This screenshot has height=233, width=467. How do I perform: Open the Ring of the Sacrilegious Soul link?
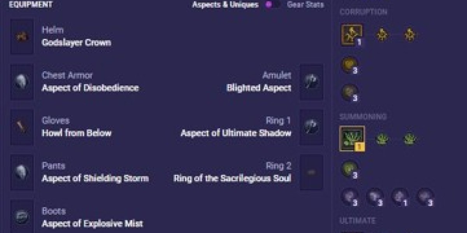(232, 179)
